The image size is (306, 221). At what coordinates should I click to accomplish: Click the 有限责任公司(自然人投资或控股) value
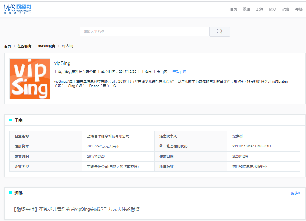coord(113,167)
